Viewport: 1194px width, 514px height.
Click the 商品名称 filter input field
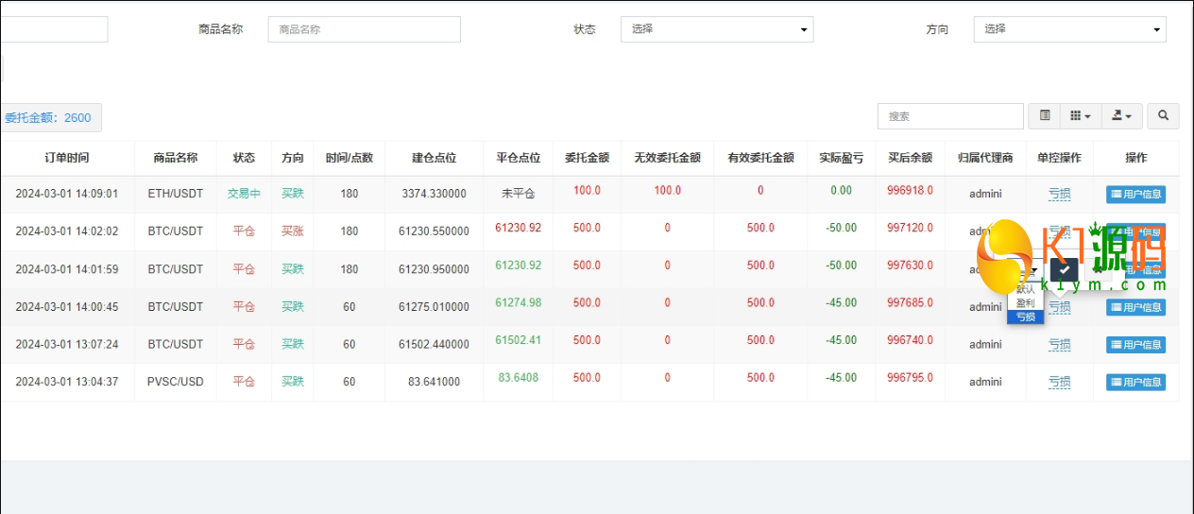click(x=364, y=29)
